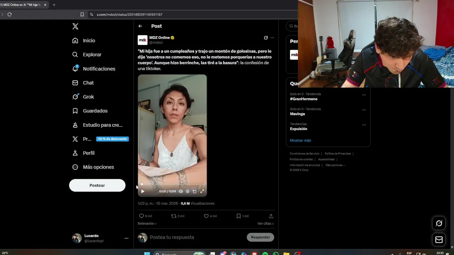
Task: Open options for the Expulsión trend
Action: pyautogui.click(x=364, y=125)
